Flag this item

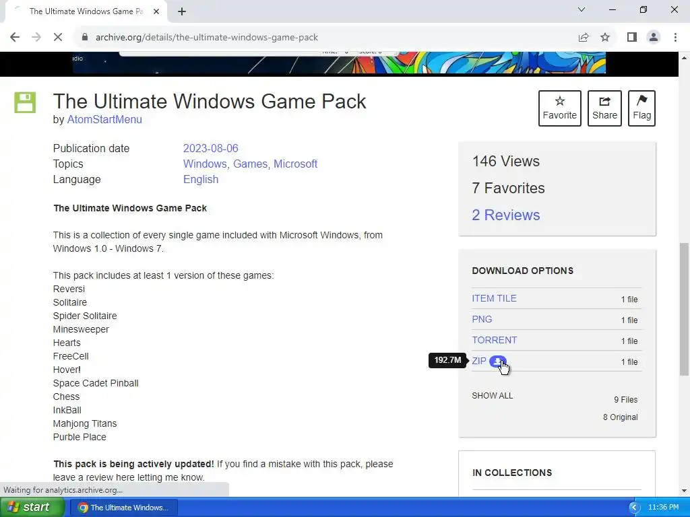[x=641, y=108]
